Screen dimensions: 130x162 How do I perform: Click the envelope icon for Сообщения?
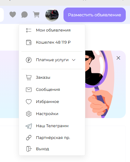coord(29,90)
